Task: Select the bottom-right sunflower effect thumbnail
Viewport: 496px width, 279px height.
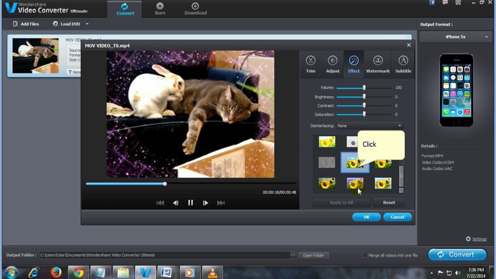Action: click(383, 183)
